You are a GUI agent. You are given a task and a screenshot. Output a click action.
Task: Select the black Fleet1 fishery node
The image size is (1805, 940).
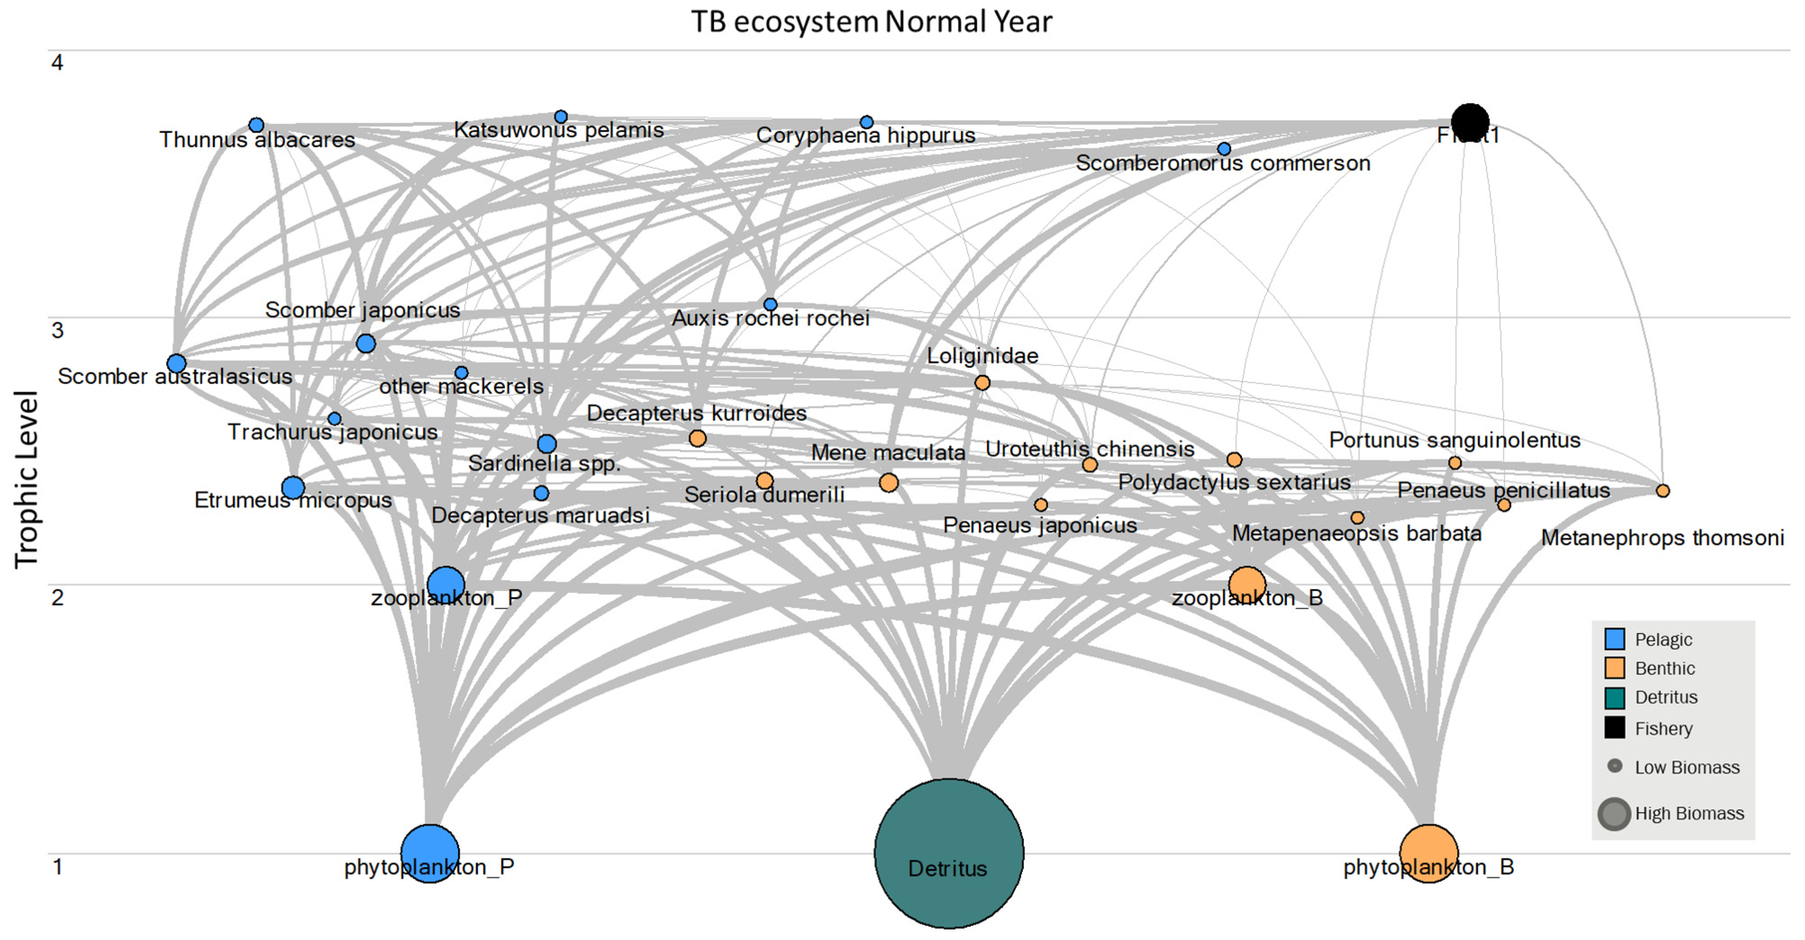(1470, 122)
